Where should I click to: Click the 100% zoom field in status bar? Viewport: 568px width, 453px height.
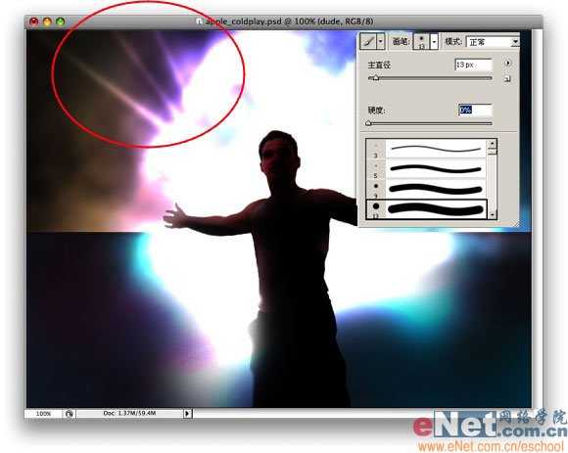click(x=43, y=413)
